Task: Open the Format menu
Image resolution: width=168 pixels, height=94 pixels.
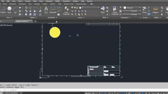Action: [28, 1]
